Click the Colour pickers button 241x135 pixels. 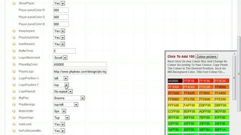point(206,57)
